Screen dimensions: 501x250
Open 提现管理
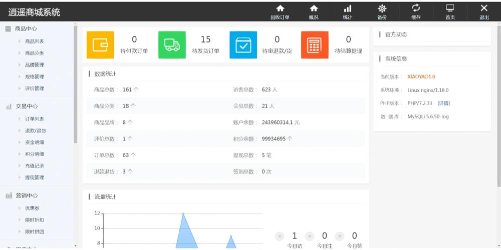[35, 177]
